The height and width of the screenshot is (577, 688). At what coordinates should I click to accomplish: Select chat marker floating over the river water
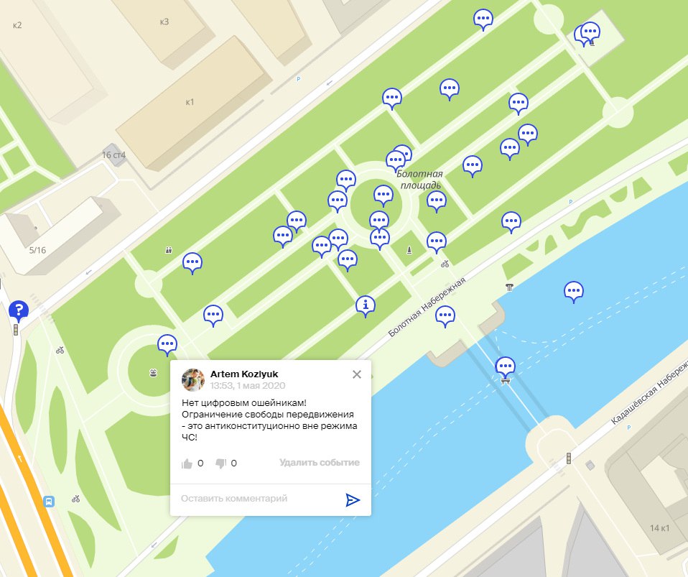(x=574, y=292)
